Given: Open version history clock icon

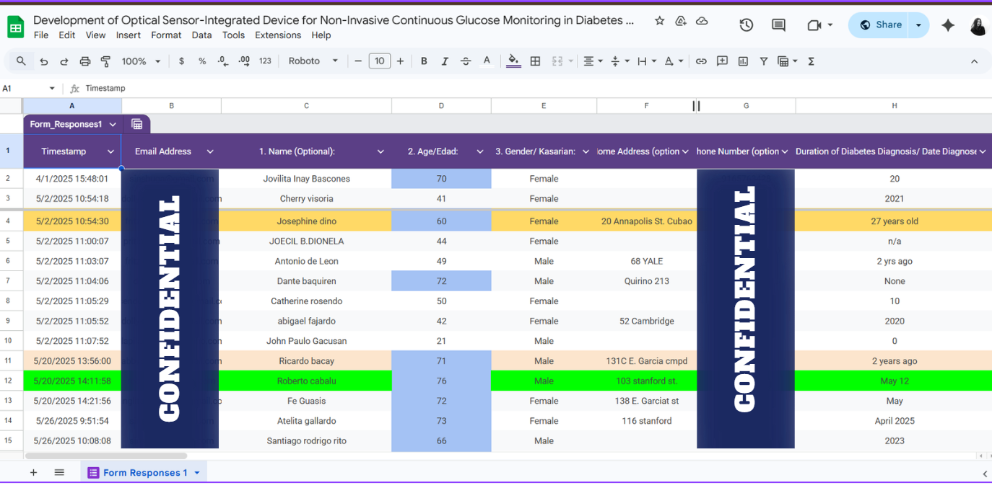Looking at the screenshot, I should (746, 25).
